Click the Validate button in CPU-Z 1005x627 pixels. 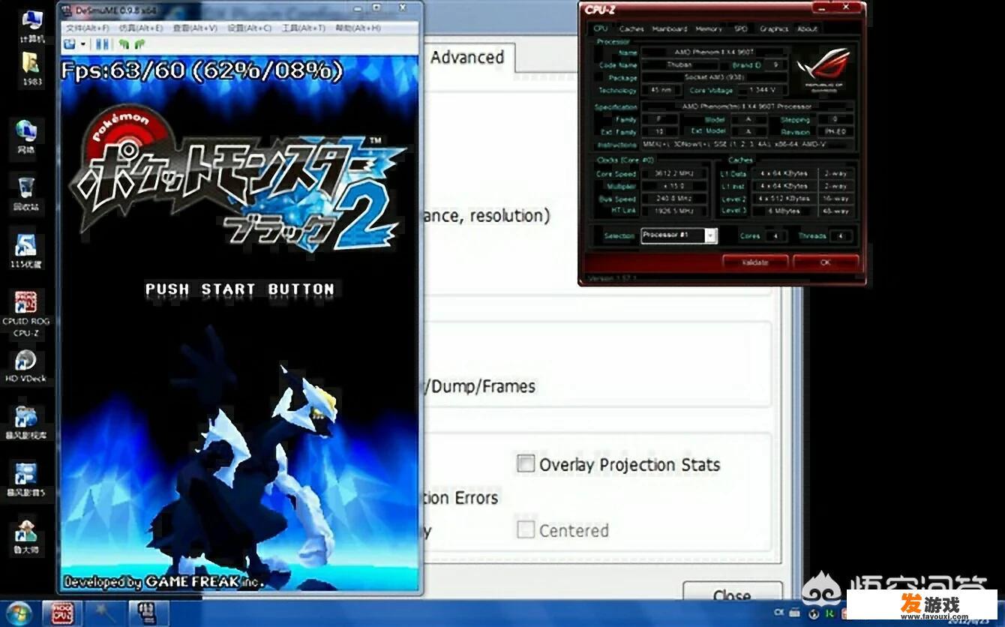click(755, 262)
